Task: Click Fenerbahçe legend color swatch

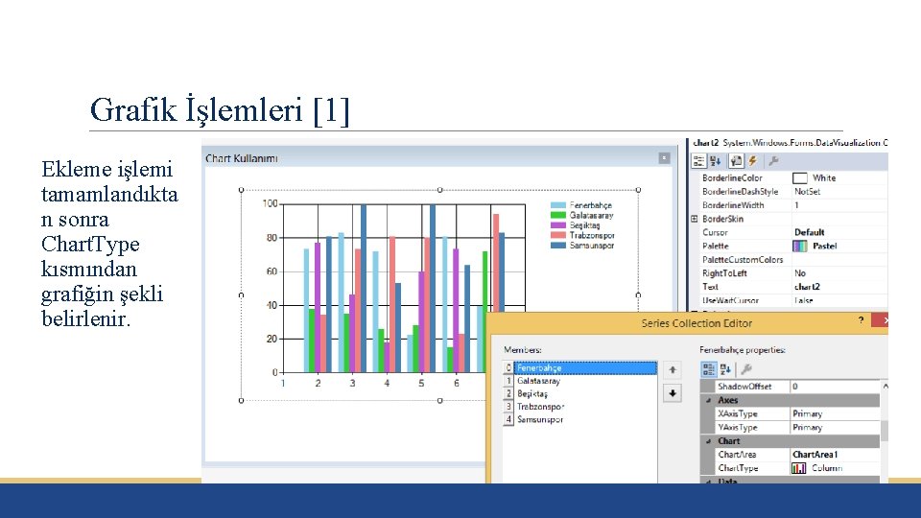Action: pyautogui.click(x=558, y=205)
